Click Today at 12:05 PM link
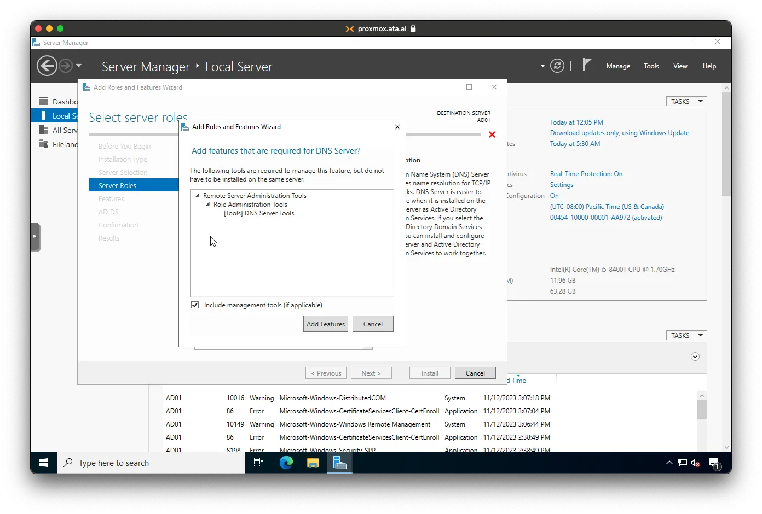The image size is (762, 514). coord(576,122)
